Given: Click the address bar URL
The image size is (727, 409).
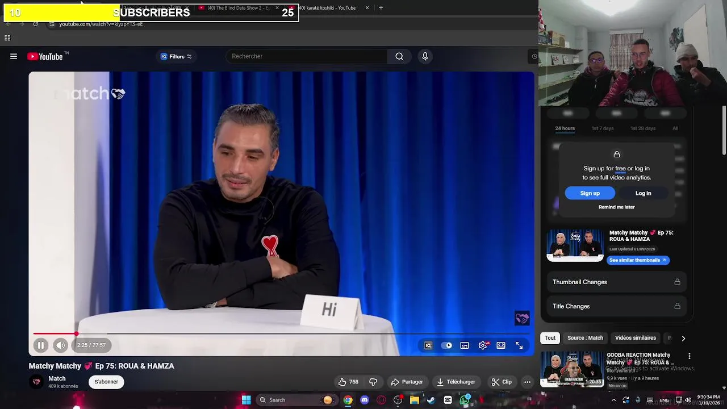Looking at the screenshot, I should pyautogui.click(x=101, y=24).
